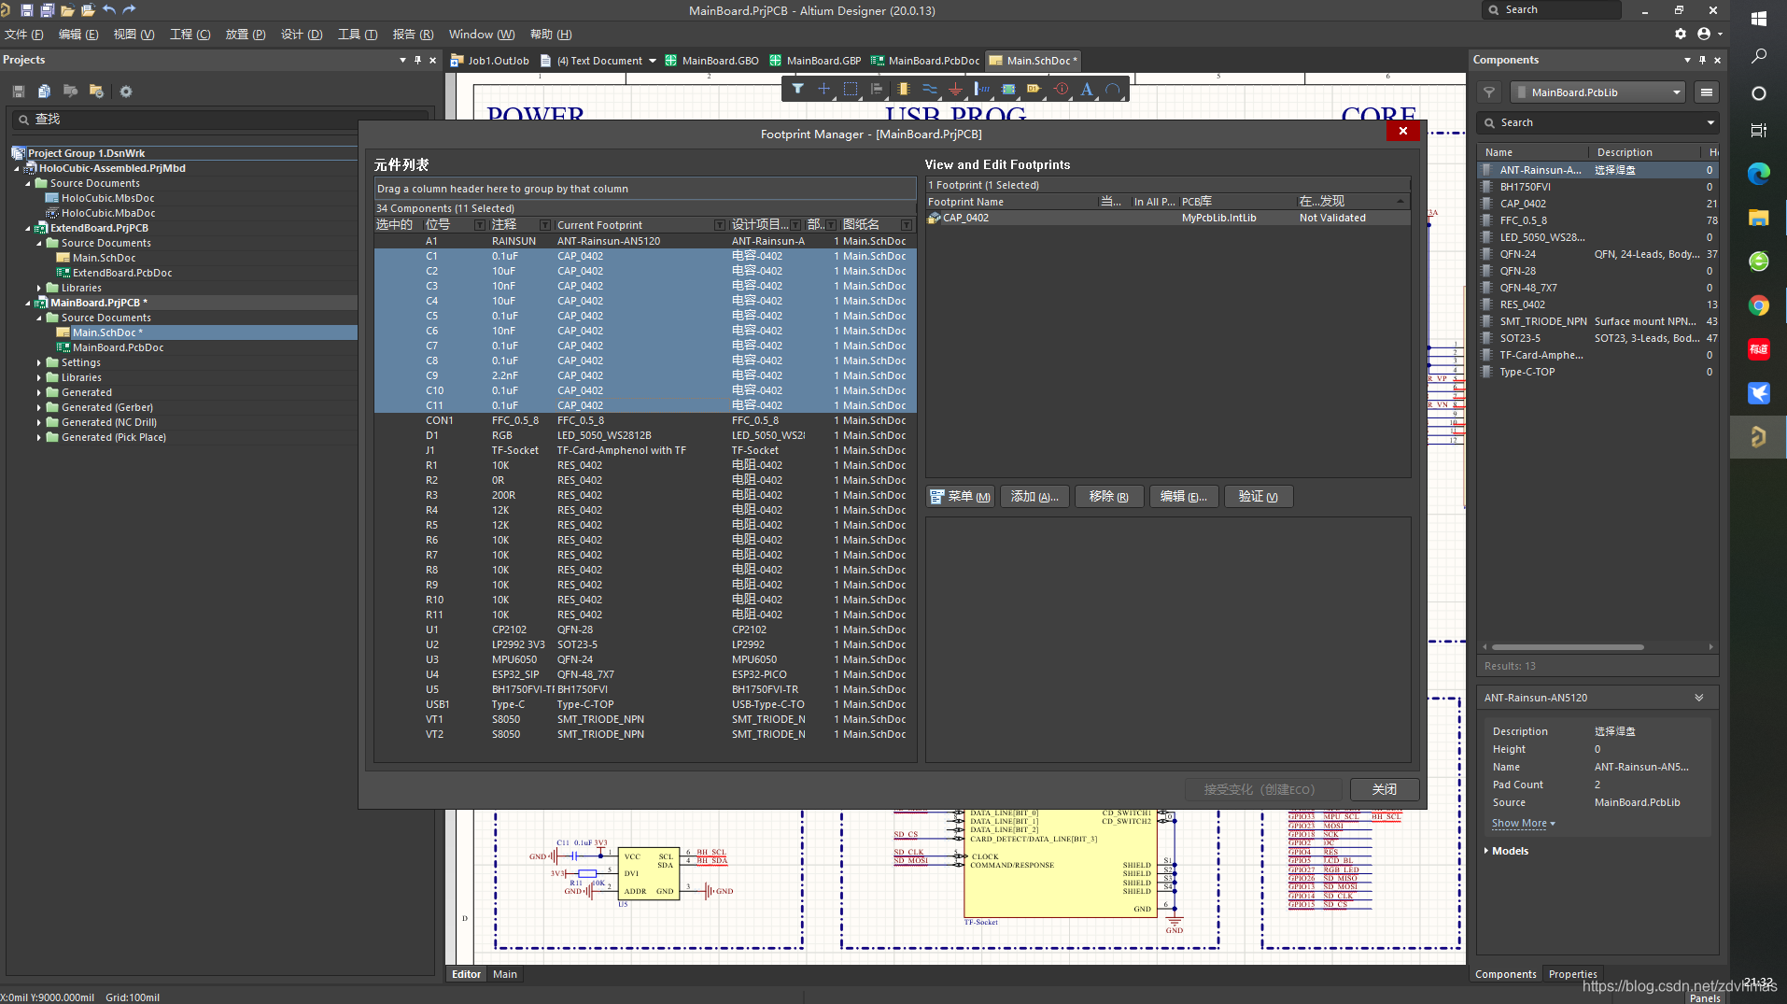Click the save all icon in title bar
This screenshot has width=1787, height=1004.
pyautogui.click(x=47, y=10)
